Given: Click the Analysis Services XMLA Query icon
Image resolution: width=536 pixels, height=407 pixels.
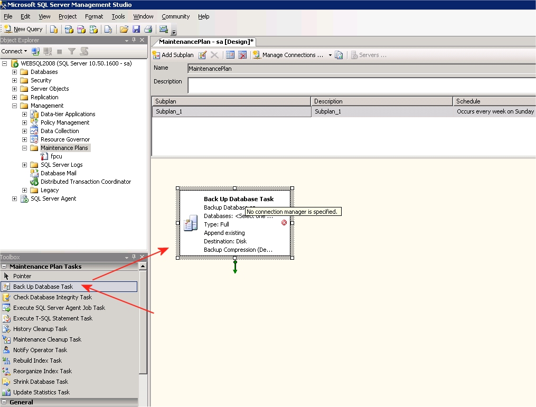Looking at the screenshot, I should tap(93, 30).
